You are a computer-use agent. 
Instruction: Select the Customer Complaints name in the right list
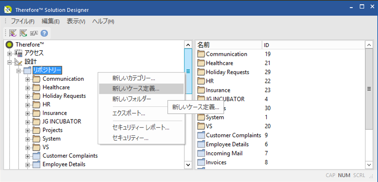(x=233, y=135)
